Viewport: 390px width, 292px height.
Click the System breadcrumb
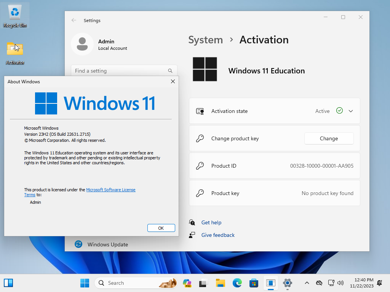pyautogui.click(x=205, y=40)
